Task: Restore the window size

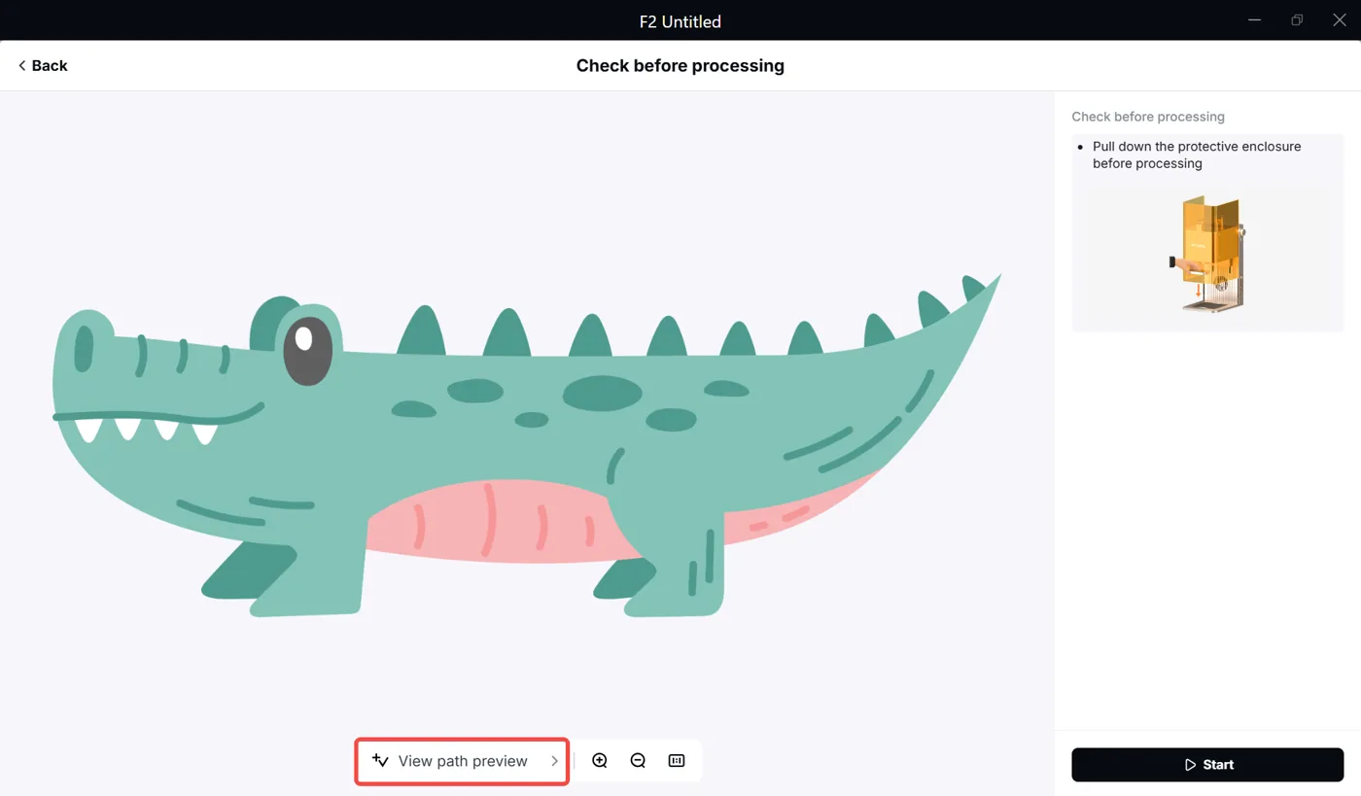Action: pyautogui.click(x=1297, y=20)
